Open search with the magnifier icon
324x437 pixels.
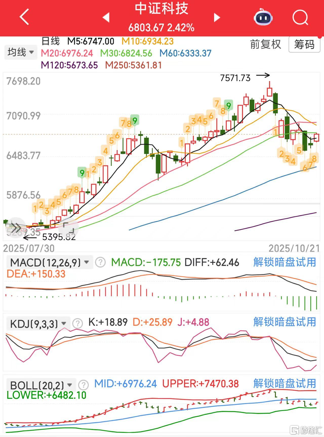[x=300, y=17]
